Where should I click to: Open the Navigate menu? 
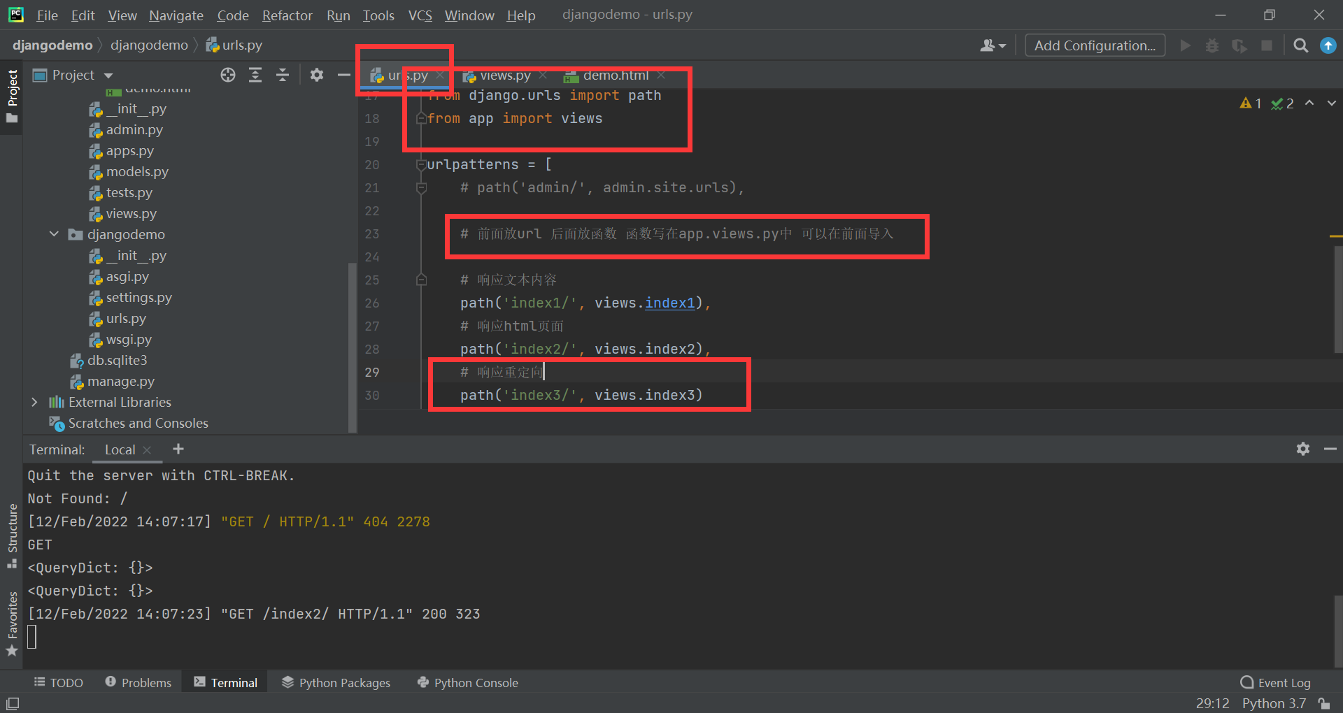(x=176, y=15)
